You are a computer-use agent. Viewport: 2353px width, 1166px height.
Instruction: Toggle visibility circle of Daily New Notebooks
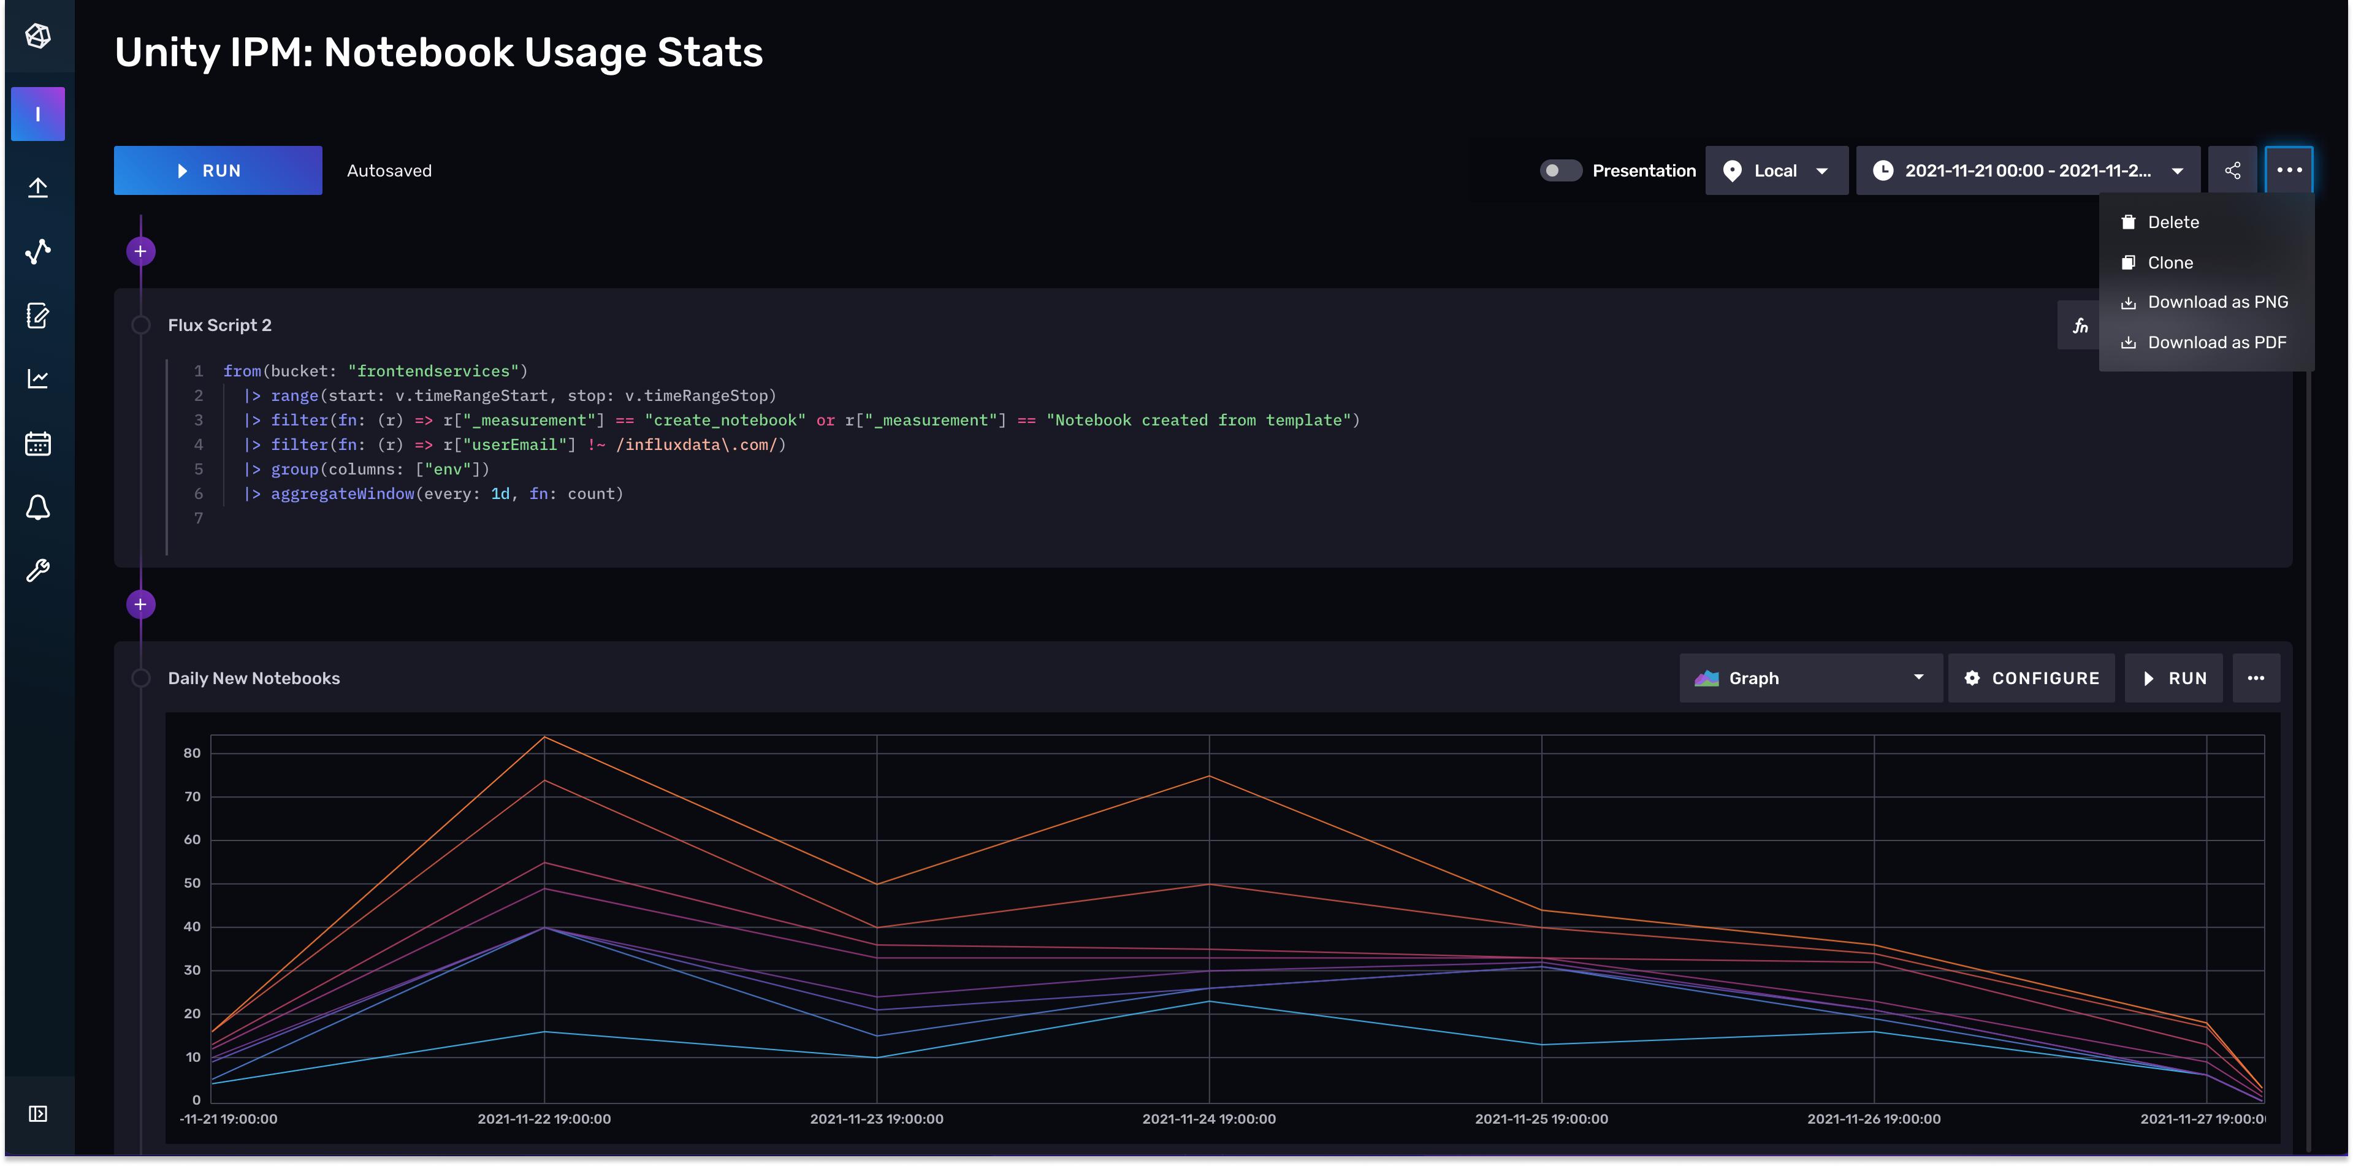140,679
